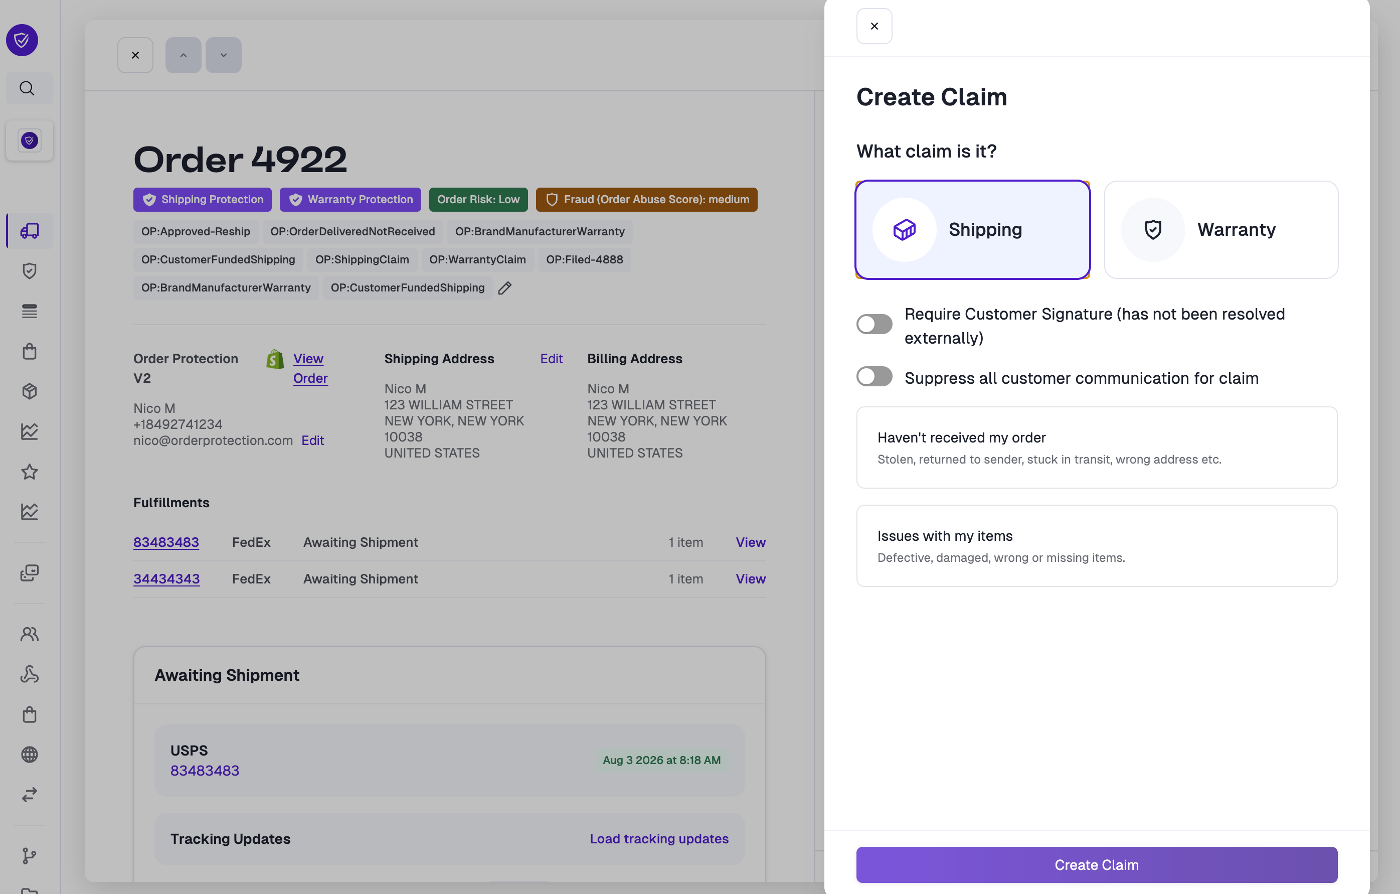Open the globe icon in sidebar
The height and width of the screenshot is (894, 1400).
(30, 755)
